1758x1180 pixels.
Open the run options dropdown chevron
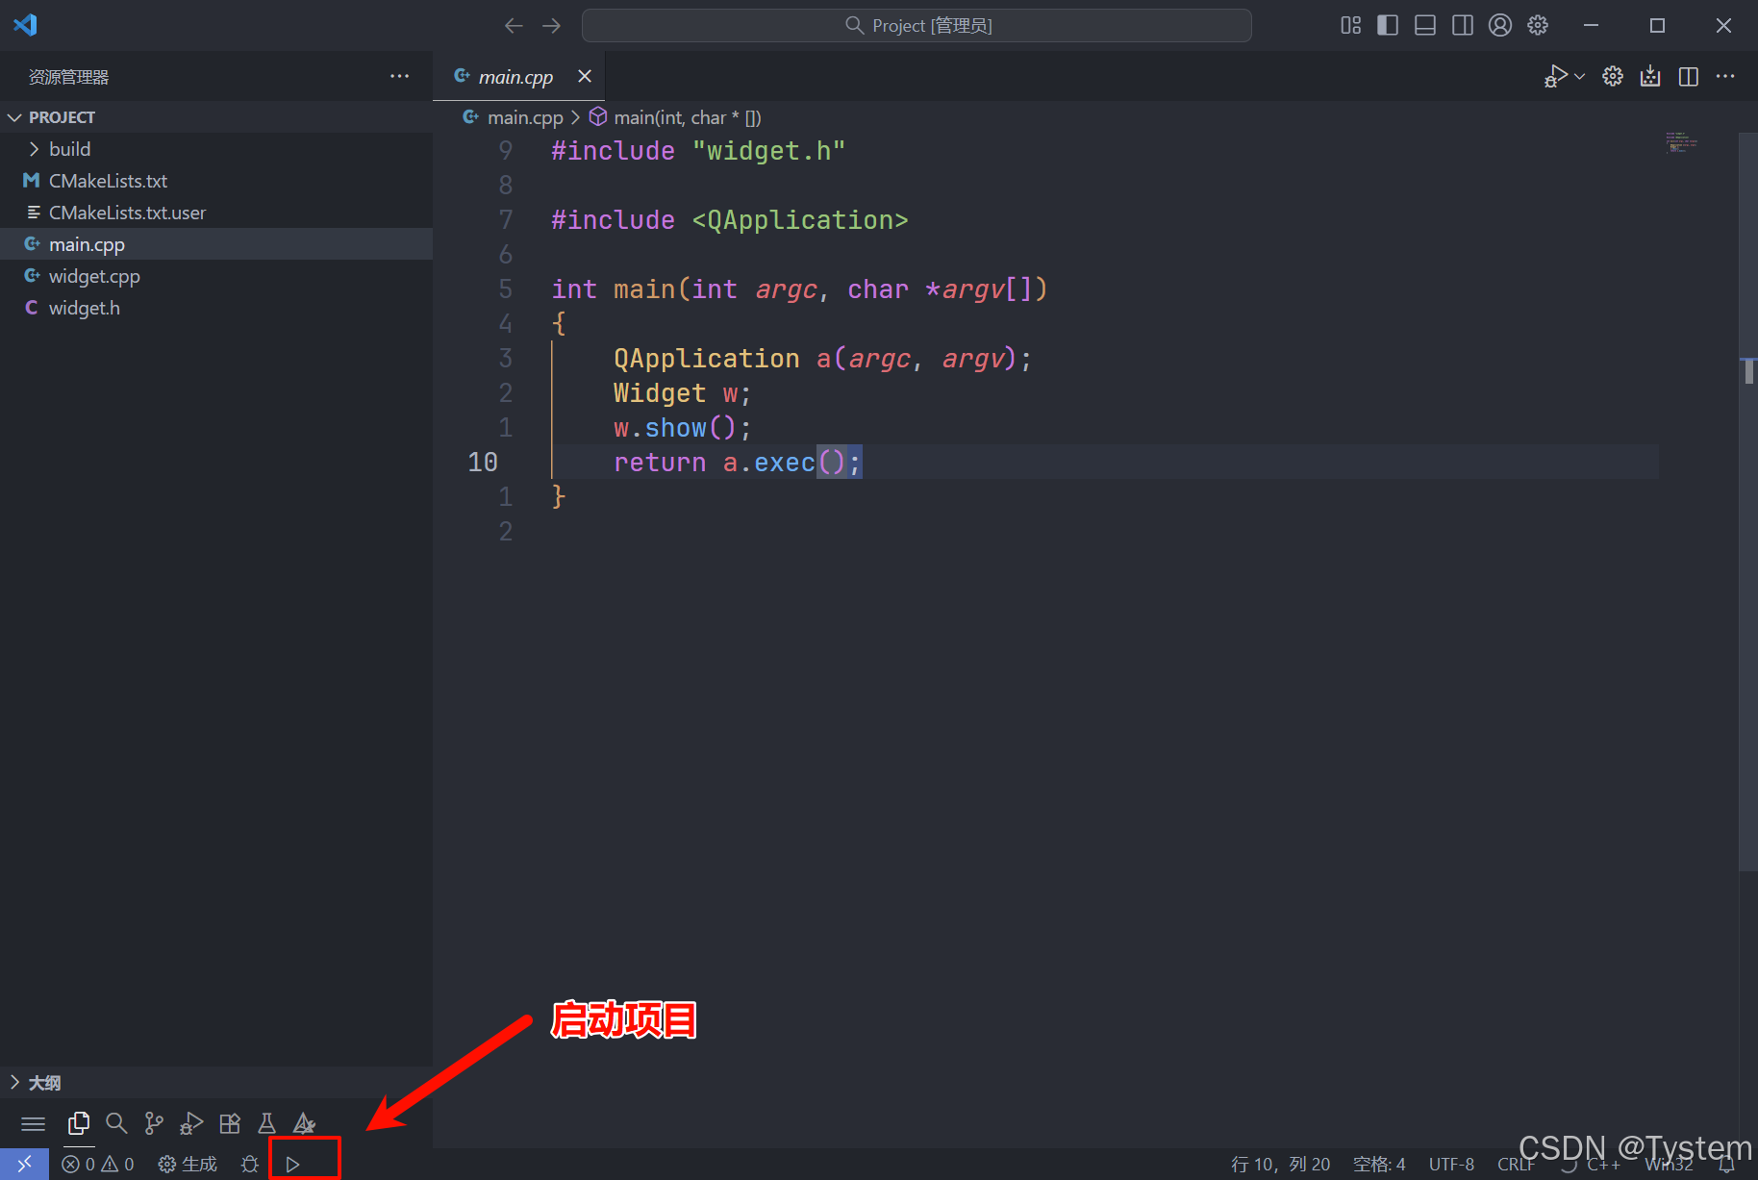point(1579,76)
